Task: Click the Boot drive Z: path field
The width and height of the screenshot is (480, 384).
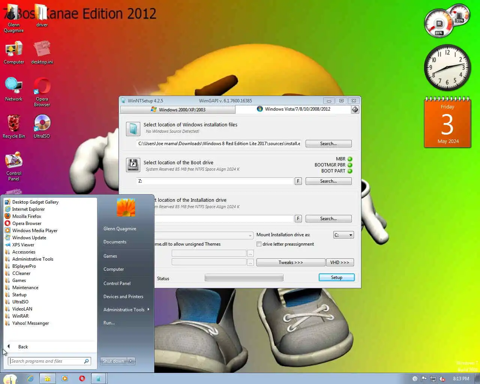Action: pos(215,181)
